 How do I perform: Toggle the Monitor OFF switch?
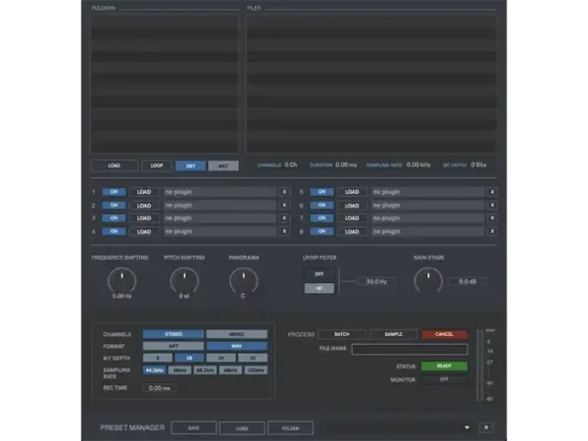tap(444, 379)
